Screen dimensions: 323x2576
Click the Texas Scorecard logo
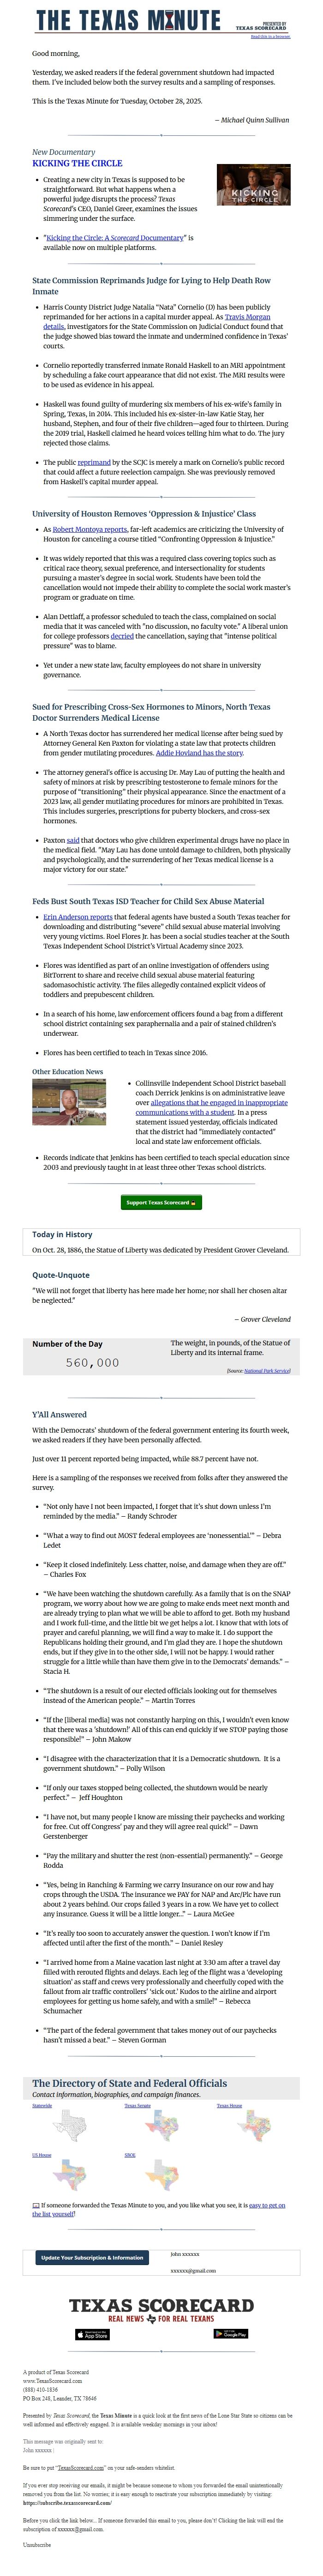tap(160, 2305)
